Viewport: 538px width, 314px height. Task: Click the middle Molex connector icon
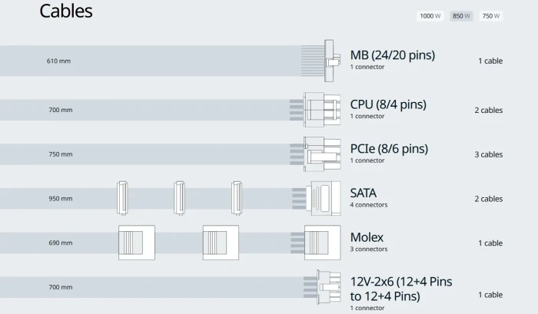221,243
